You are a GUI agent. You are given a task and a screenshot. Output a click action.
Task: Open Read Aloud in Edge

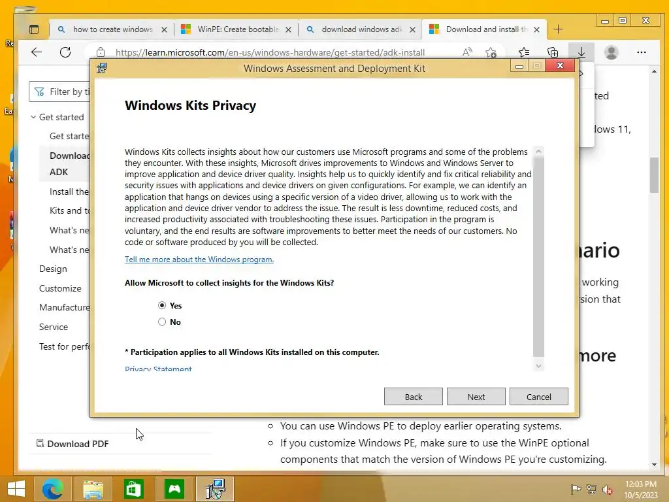click(467, 52)
